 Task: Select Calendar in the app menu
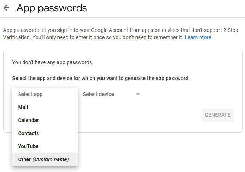(x=28, y=120)
